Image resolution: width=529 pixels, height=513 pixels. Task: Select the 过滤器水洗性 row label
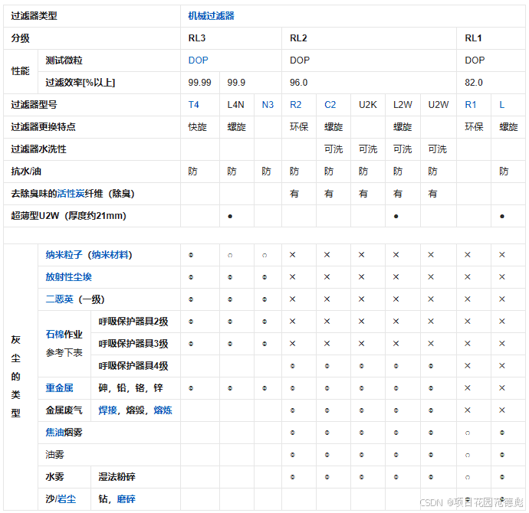(x=39, y=149)
